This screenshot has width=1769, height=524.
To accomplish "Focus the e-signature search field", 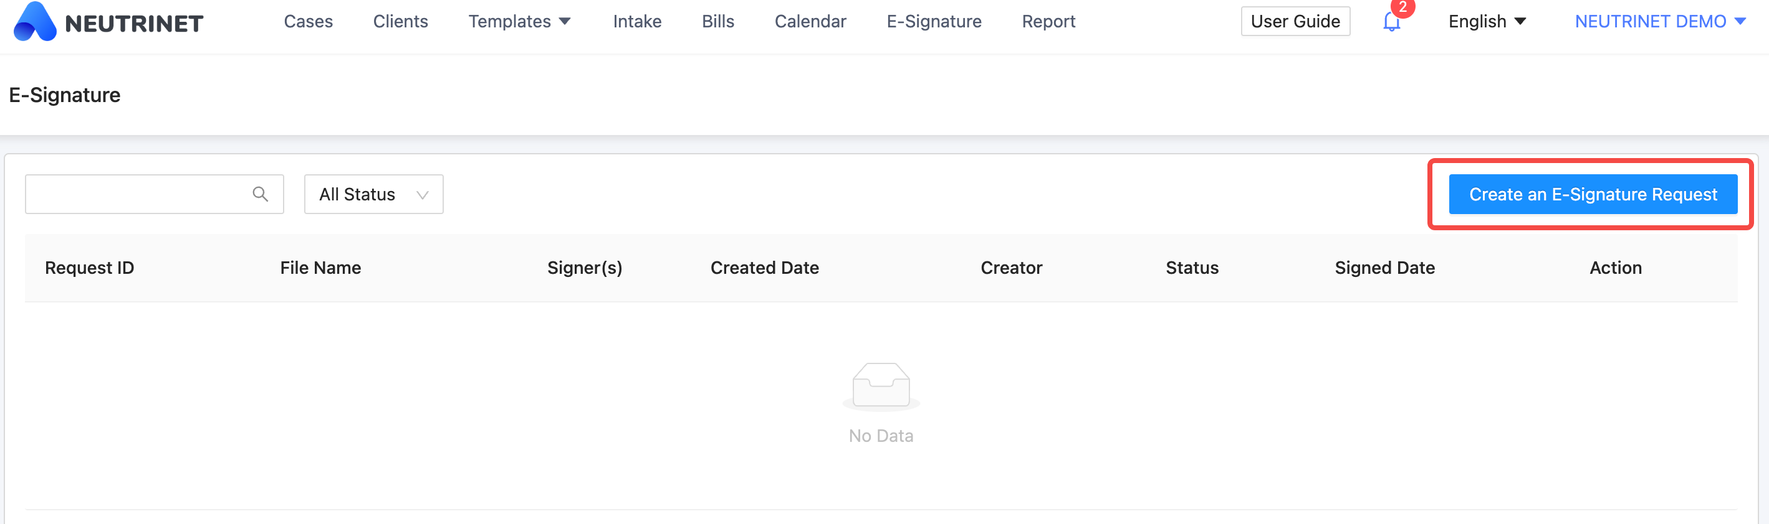I will [x=137, y=195].
